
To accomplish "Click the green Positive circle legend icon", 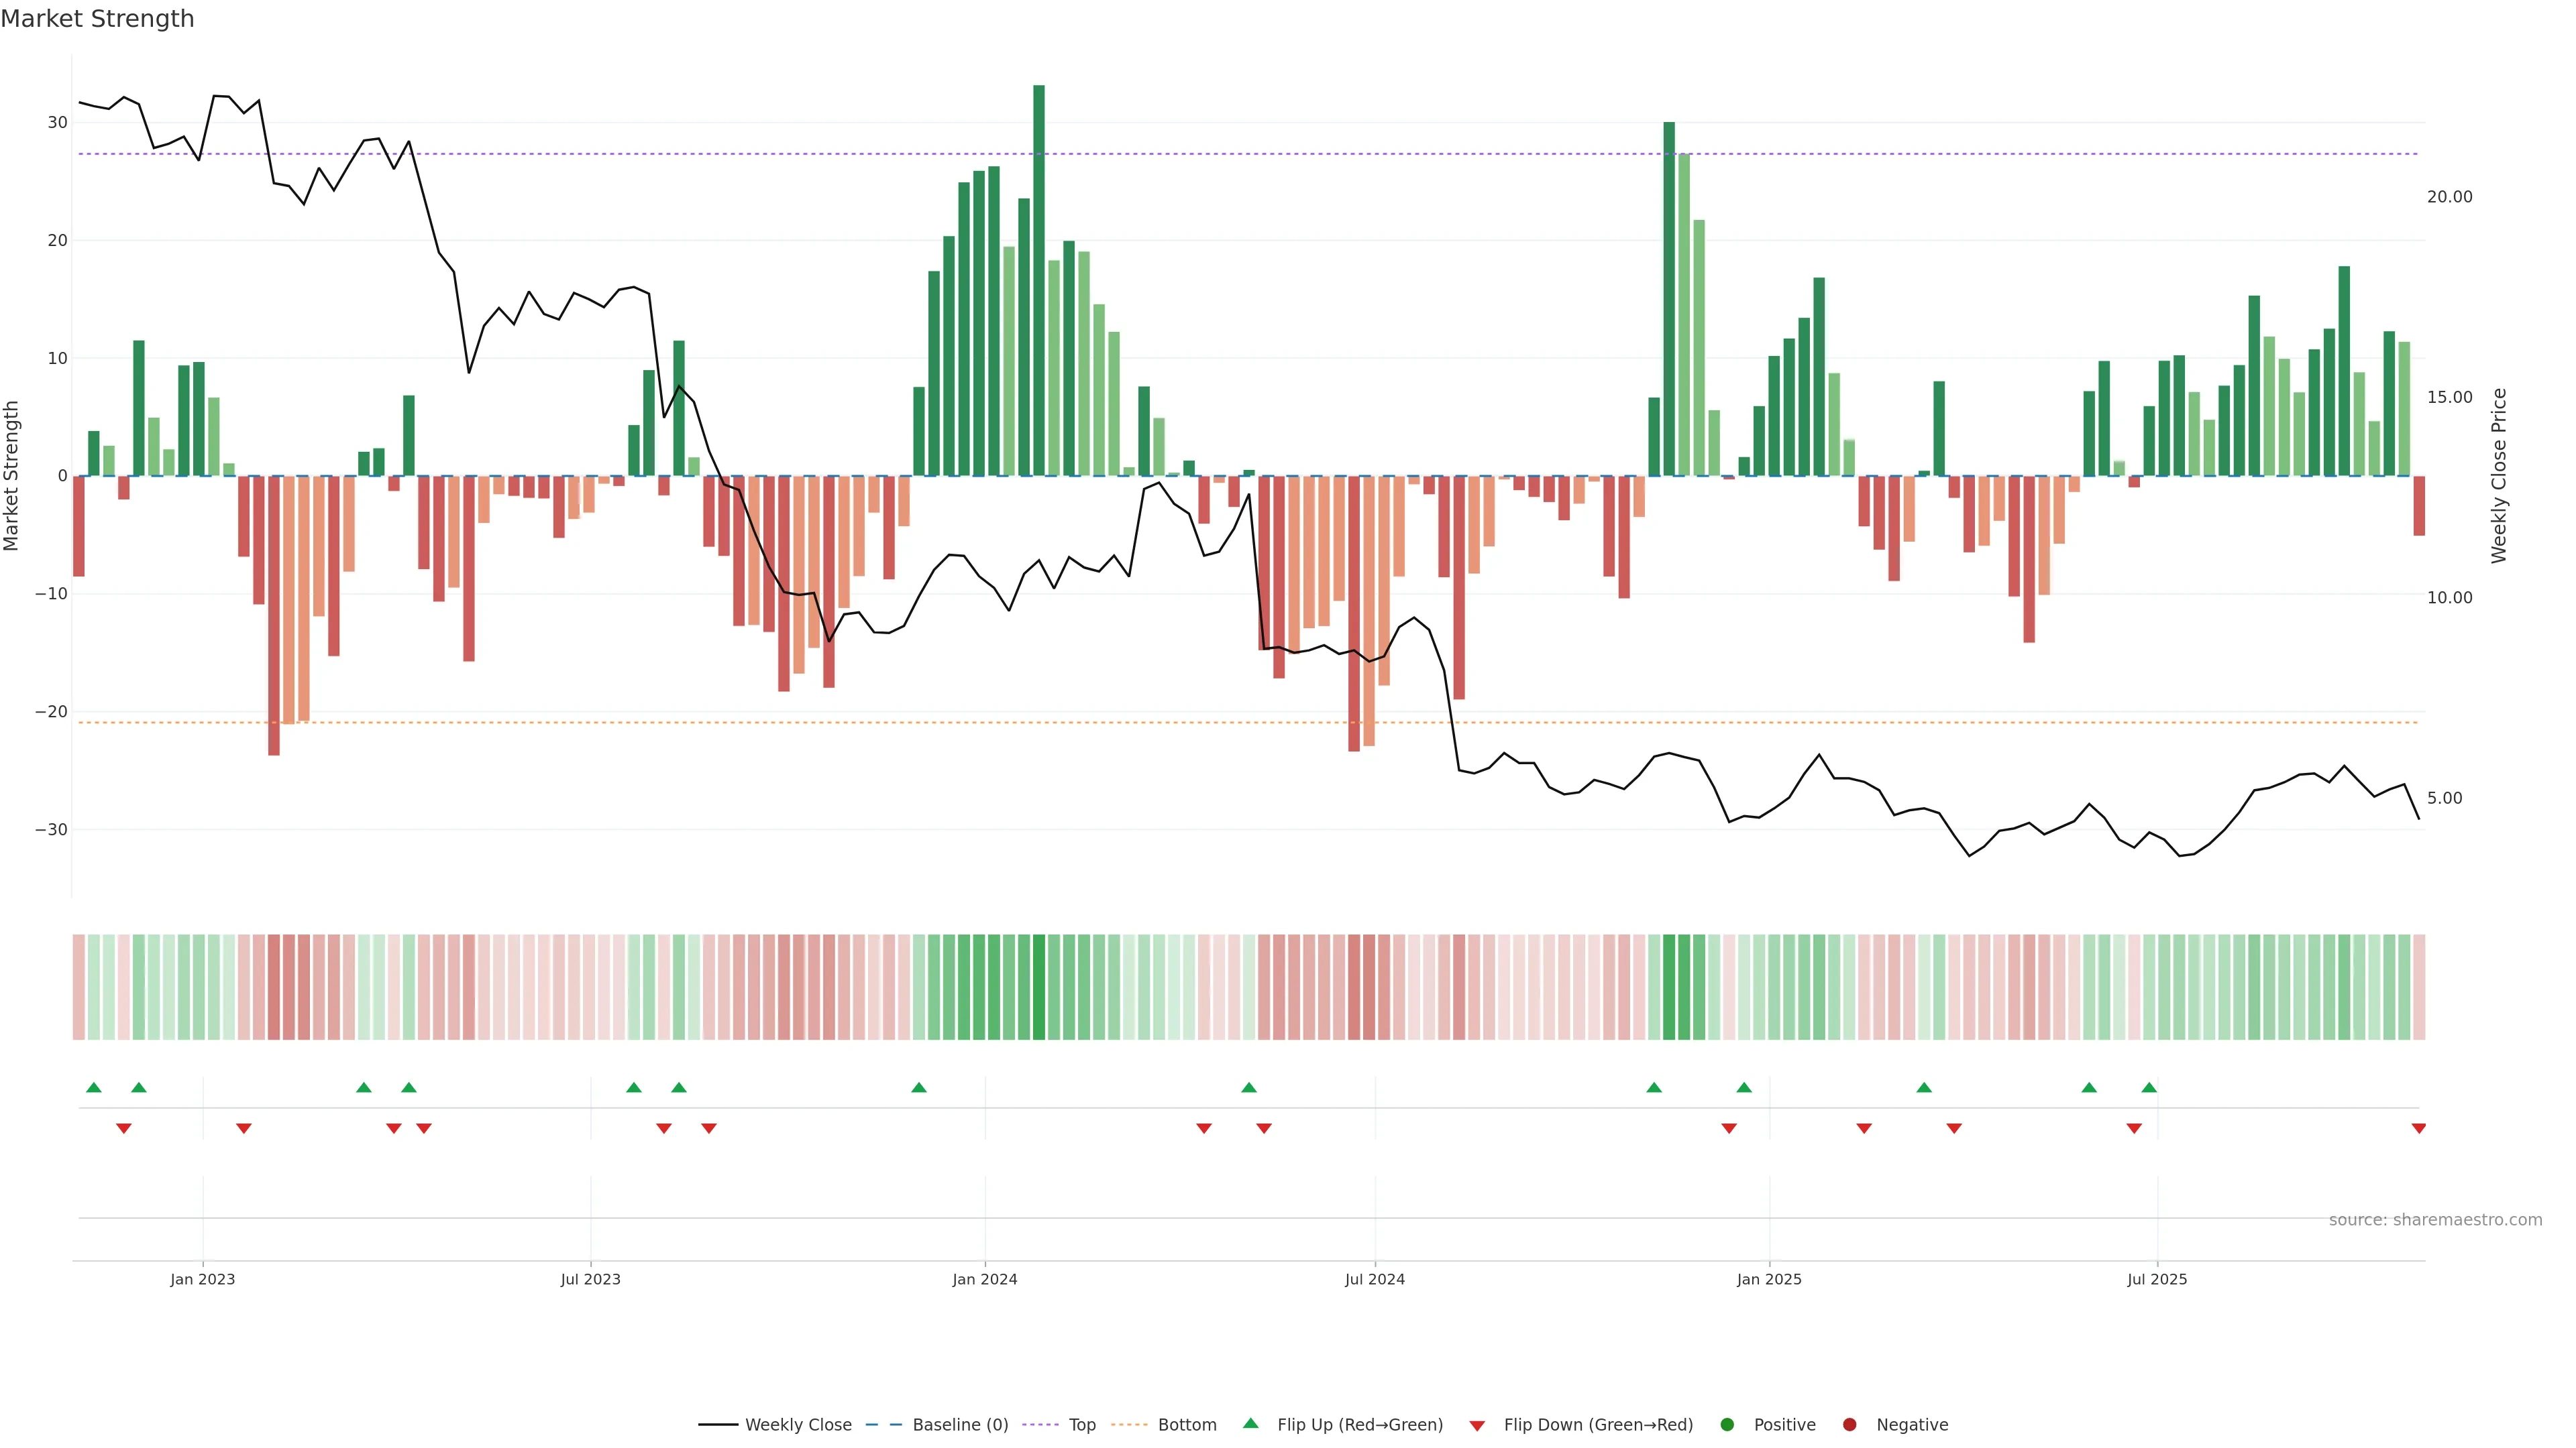I will (1727, 1424).
